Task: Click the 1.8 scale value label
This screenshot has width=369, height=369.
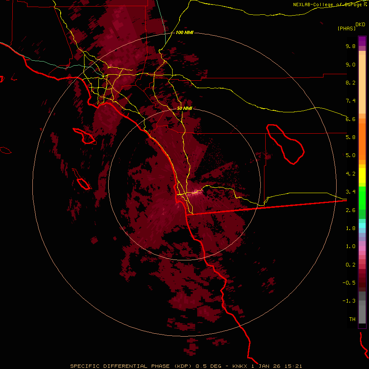Action: point(351,228)
